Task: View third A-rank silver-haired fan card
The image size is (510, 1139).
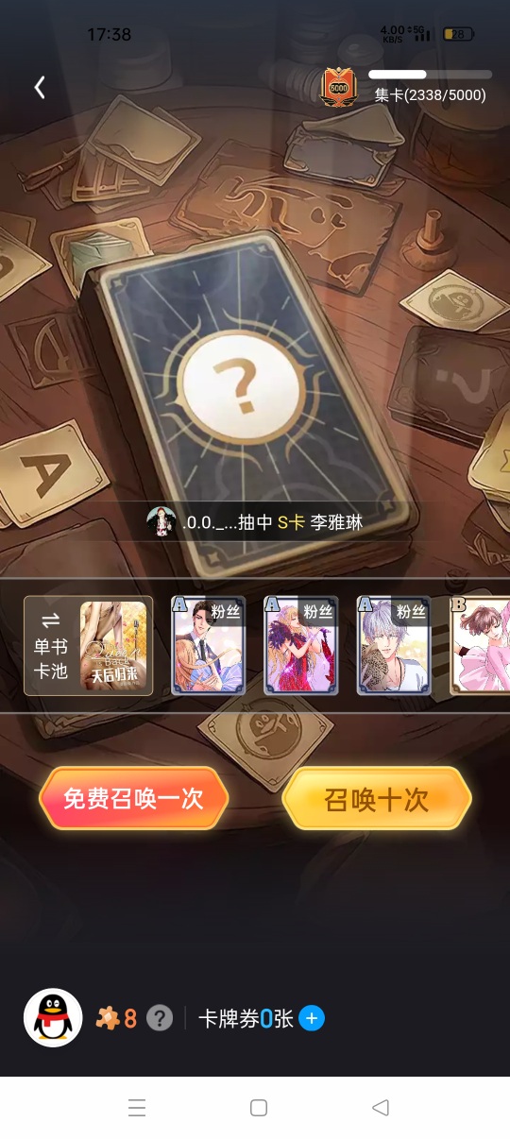Action: click(393, 645)
